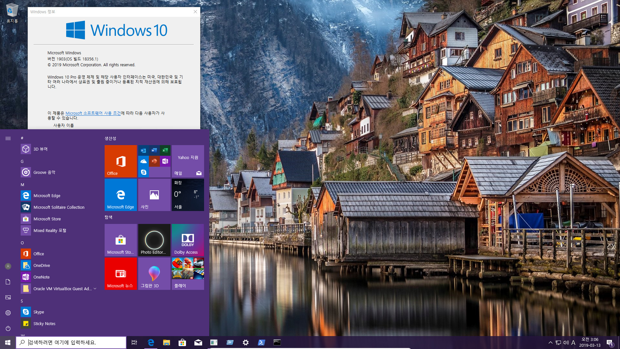Launch the 그림판 3D tile
This screenshot has height=349, width=620.
[x=154, y=274]
